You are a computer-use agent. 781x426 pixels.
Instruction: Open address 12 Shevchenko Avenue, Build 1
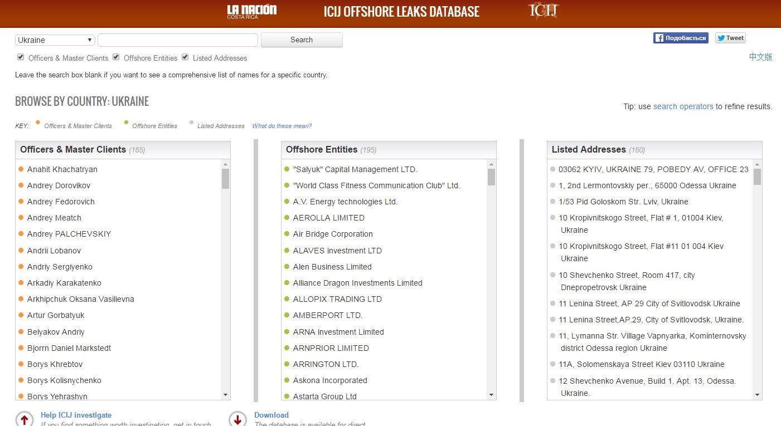pos(647,387)
